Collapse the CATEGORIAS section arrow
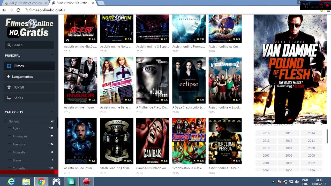 coord(52,112)
